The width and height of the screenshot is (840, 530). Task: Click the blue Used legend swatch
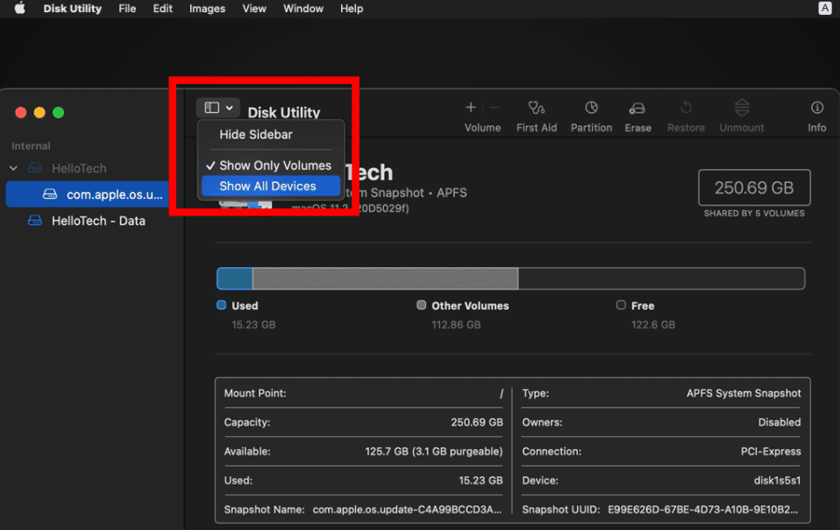click(221, 305)
